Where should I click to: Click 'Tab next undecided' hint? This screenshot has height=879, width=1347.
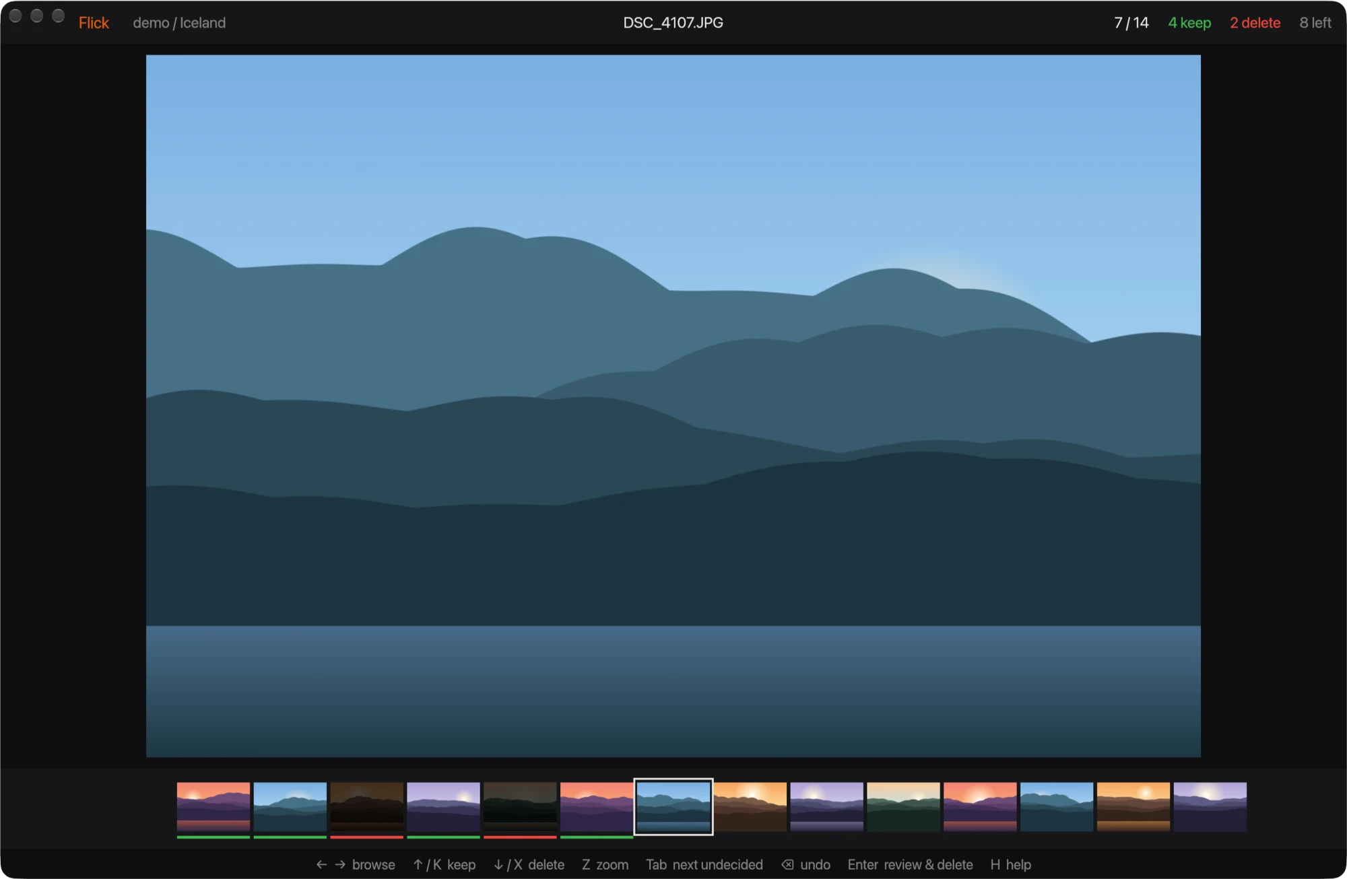coord(704,865)
